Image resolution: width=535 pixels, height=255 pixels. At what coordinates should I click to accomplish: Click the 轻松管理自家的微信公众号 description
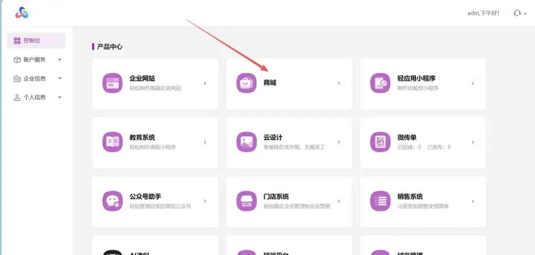click(160, 206)
